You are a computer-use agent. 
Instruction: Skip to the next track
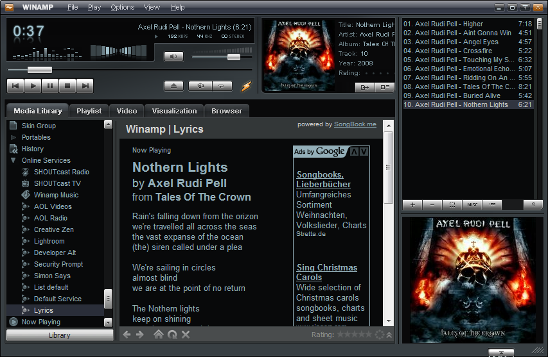point(85,86)
